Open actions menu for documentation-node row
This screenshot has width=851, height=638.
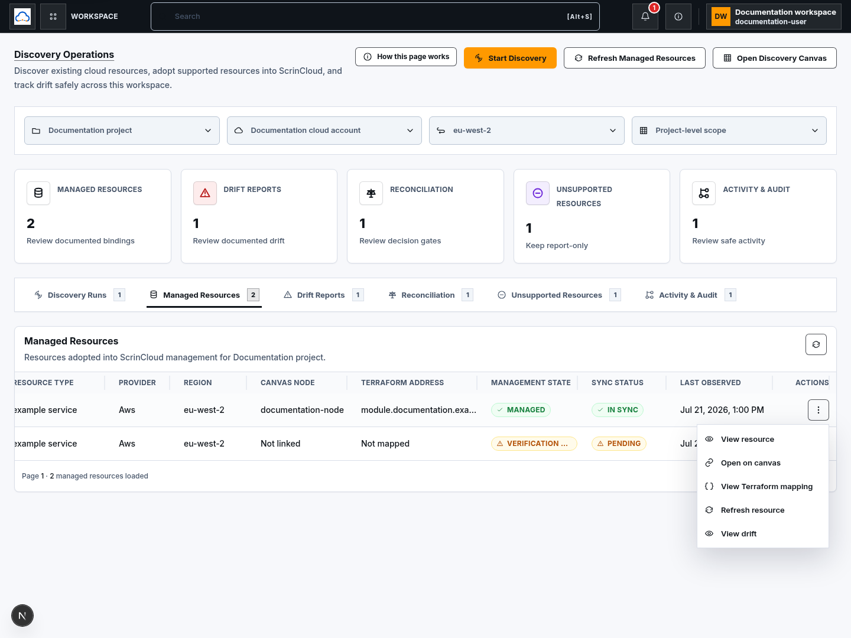pos(818,410)
